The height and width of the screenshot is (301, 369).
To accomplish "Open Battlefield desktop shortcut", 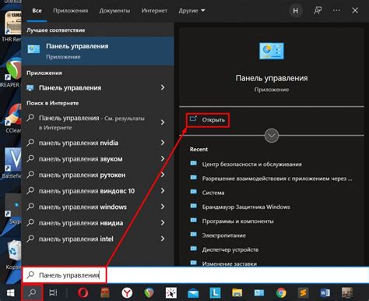I will pyautogui.click(x=12, y=163).
